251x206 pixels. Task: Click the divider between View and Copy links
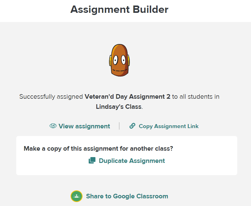coord(119,126)
